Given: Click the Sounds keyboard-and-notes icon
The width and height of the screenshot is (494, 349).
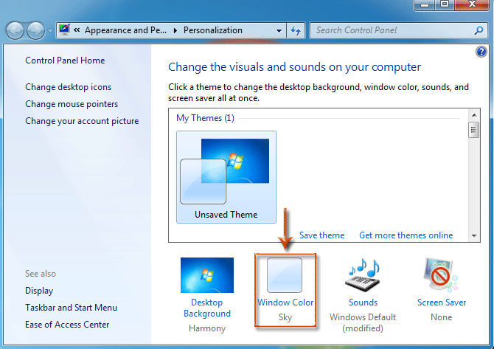Looking at the screenshot, I should click(363, 275).
